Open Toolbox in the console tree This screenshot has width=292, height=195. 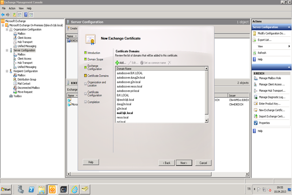(x=18, y=96)
